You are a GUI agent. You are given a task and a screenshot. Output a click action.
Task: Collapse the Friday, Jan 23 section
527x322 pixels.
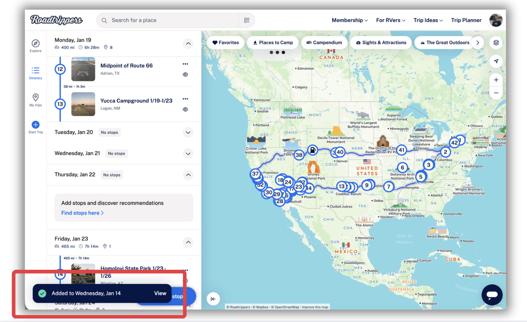coord(188,242)
